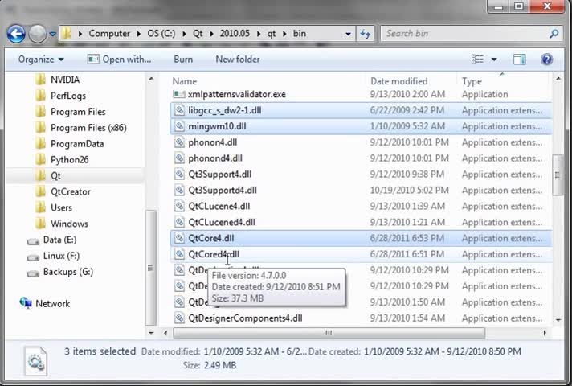572x386 pixels.
Task: Toggle the preview pane icon
Action: [520, 60]
